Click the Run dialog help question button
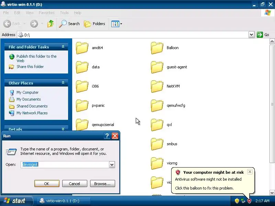 [x=107, y=136]
